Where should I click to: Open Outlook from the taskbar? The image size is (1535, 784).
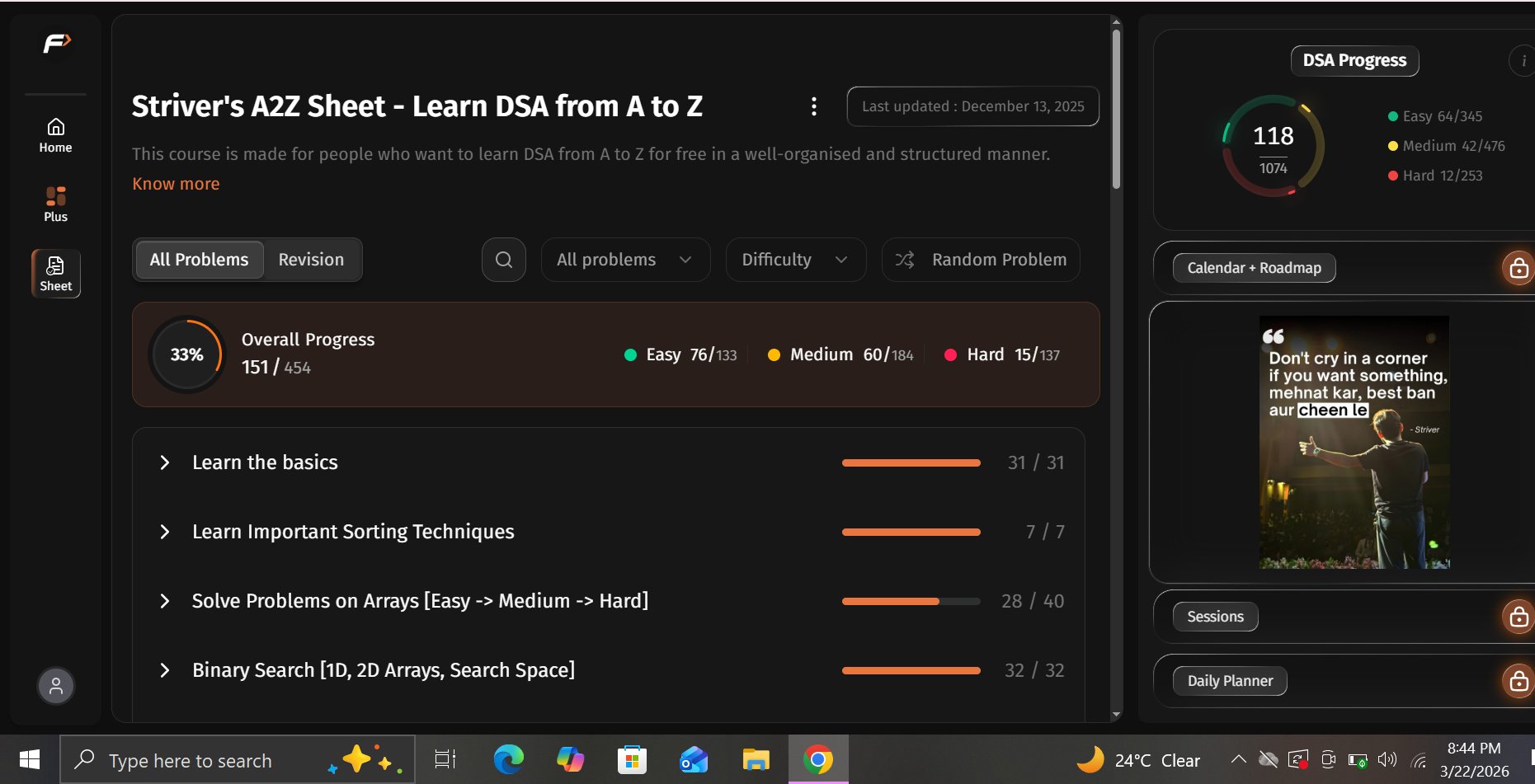click(x=694, y=759)
